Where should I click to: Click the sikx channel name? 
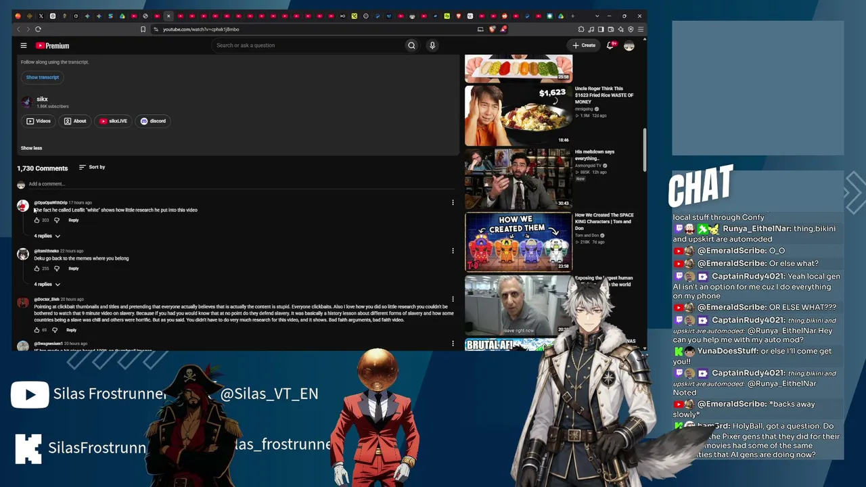(42, 99)
